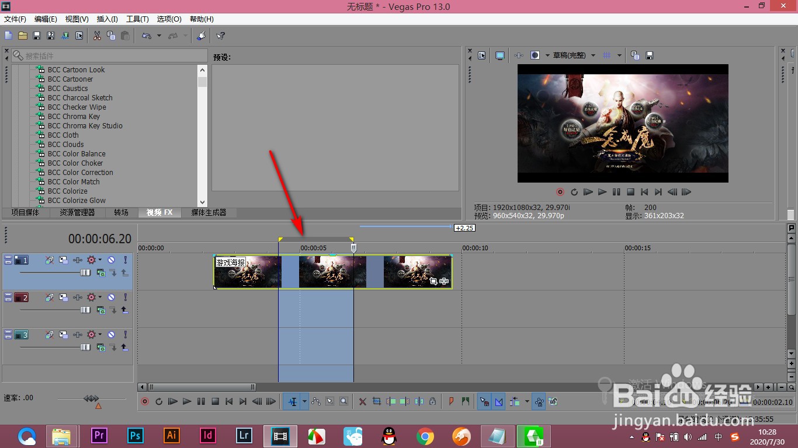The height and width of the screenshot is (448, 798).
Task: Click the plugin list scrollbar down arrow
Action: coord(202,201)
